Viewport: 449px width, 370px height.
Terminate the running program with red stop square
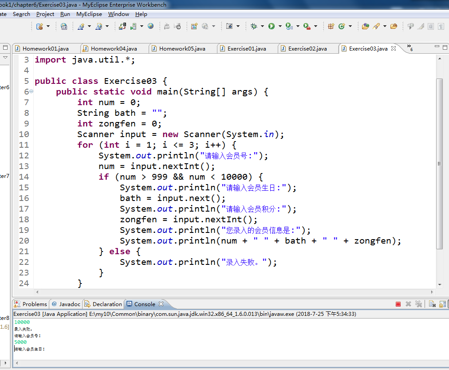point(398,304)
